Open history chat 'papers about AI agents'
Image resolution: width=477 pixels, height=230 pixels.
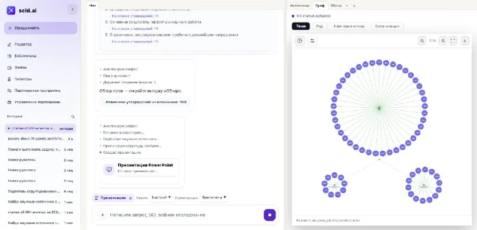coord(41,139)
